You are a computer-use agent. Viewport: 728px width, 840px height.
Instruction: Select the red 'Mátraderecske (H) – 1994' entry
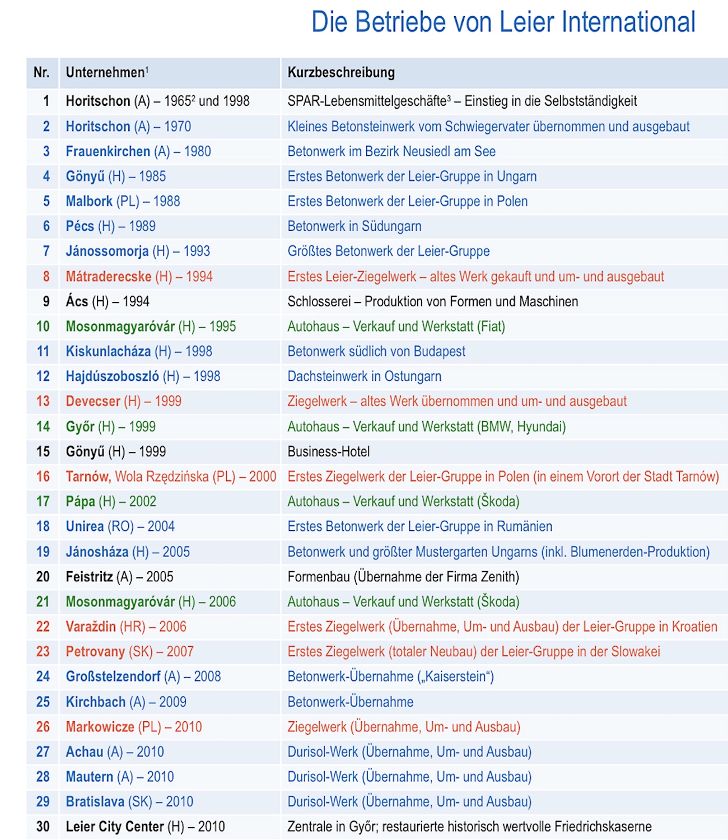pos(139,276)
